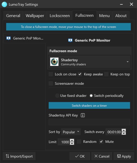The height and width of the screenshot is (163, 137).
Task: Uncheck the Mute checkbox
Action: point(101,142)
